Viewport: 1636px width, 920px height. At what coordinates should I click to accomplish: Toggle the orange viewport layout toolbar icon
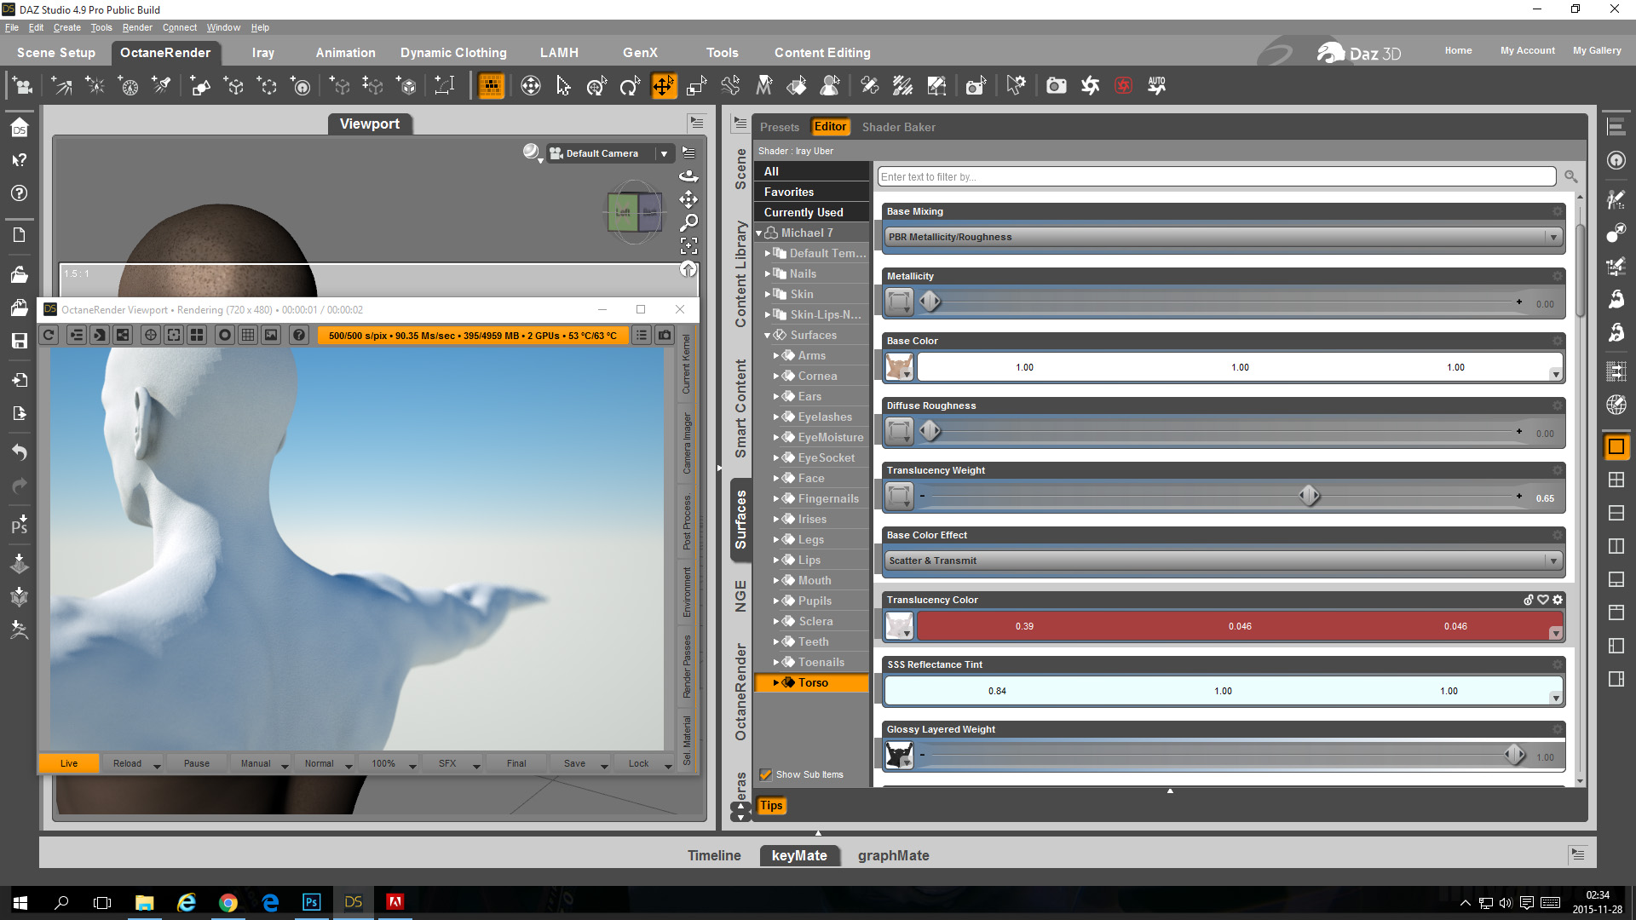[x=491, y=85]
